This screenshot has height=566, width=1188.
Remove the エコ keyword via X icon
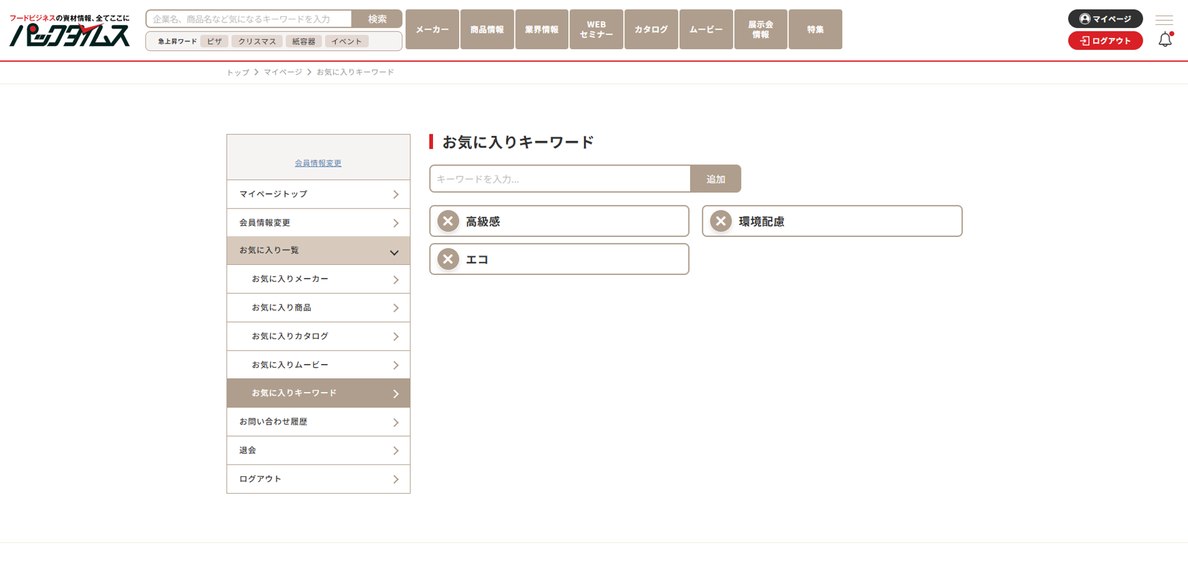448,260
